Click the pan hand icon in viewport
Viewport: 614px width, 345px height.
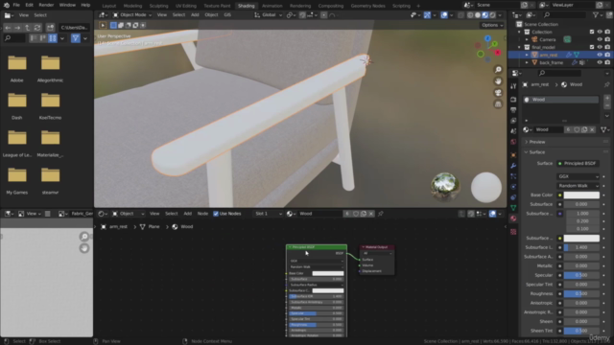(x=498, y=80)
